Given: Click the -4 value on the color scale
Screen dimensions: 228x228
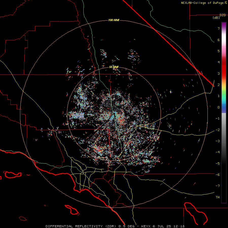Looking at the screenshot, I should pyautogui.click(x=218, y=152).
